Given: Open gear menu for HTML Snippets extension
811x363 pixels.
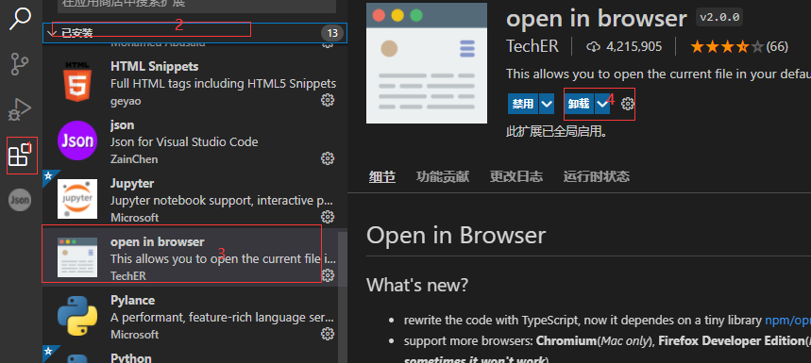Looking at the screenshot, I should [x=328, y=100].
